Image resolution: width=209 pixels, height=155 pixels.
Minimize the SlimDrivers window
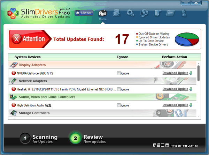click(186, 3)
